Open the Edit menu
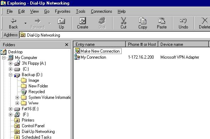210x139 pixels. (x=21, y=11)
